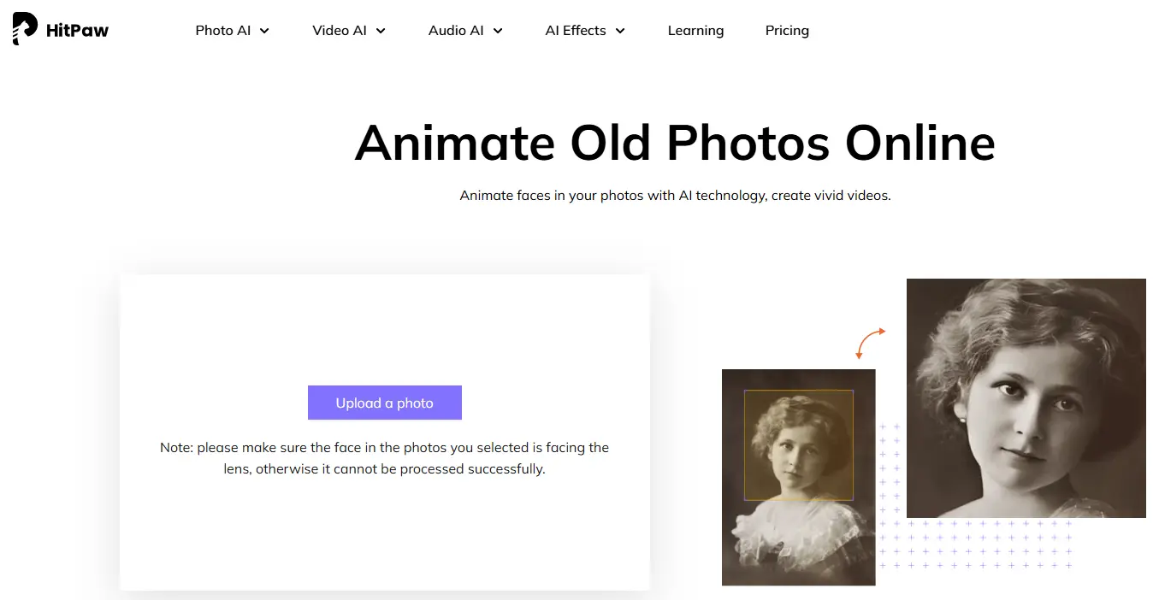
Task: Expand the chevron next to Photo AI
Action: click(x=264, y=31)
